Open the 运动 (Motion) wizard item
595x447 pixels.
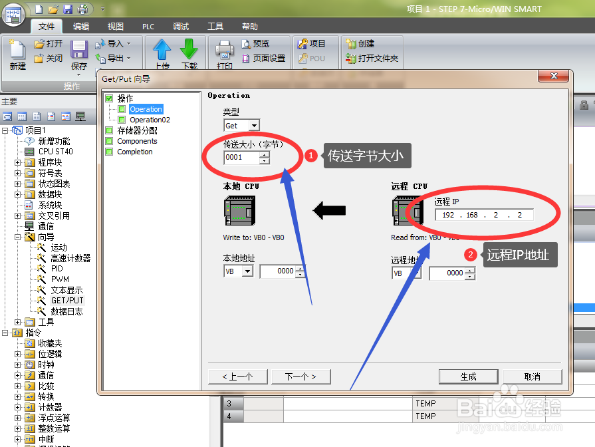pyautogui.click(x=59, y=247)
